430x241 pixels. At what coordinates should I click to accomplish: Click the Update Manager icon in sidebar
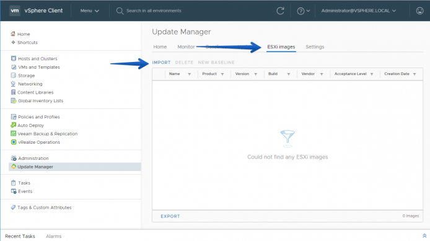(x=13, y=167)
